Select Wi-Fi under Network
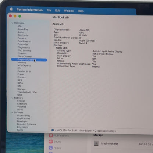 pyautogui.click(x=20, y=110)
